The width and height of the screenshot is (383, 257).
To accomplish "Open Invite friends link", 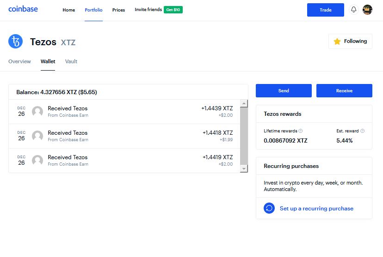I will click(148, 10).
